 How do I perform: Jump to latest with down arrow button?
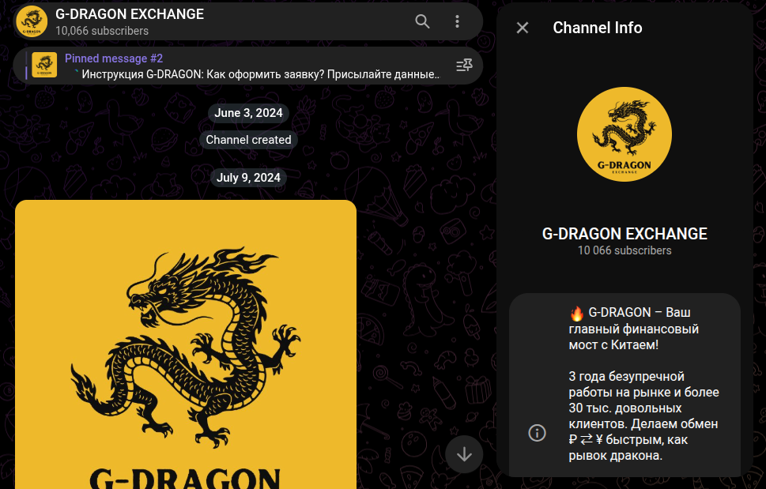coord(464,454)
